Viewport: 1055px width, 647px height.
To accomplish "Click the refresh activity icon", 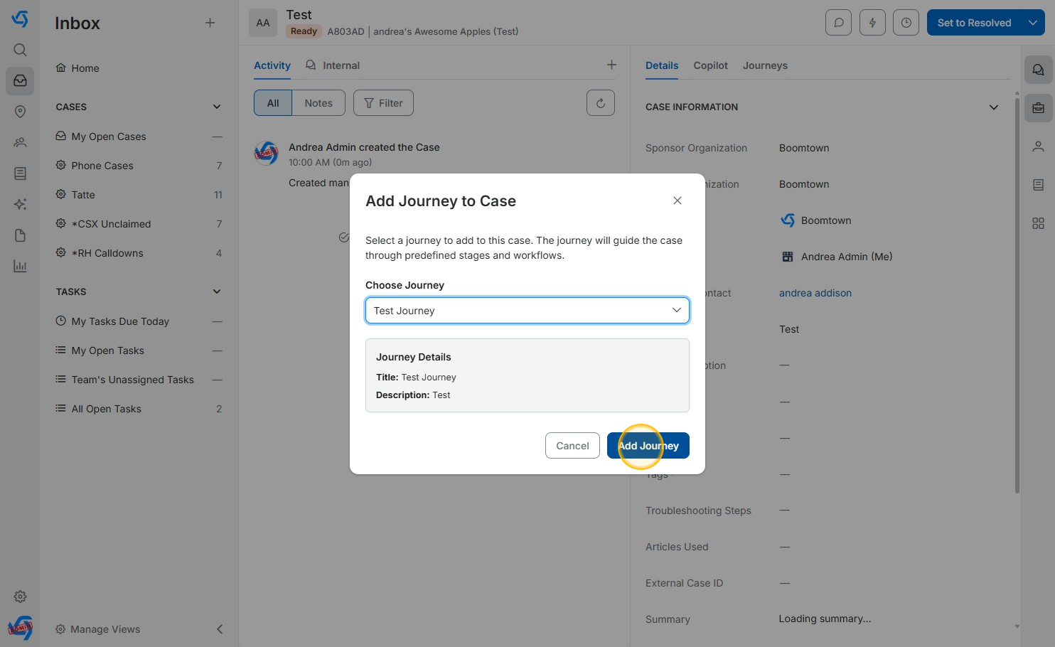I will 600,103.
